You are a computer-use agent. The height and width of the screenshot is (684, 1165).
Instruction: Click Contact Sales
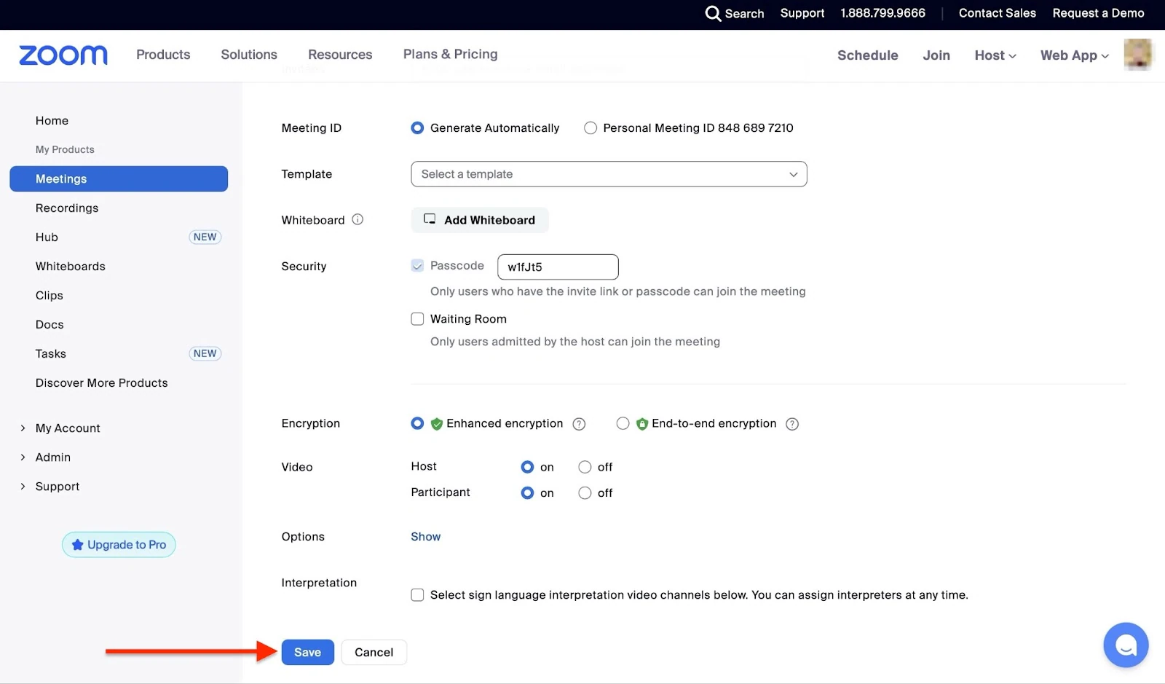(997, 13)
